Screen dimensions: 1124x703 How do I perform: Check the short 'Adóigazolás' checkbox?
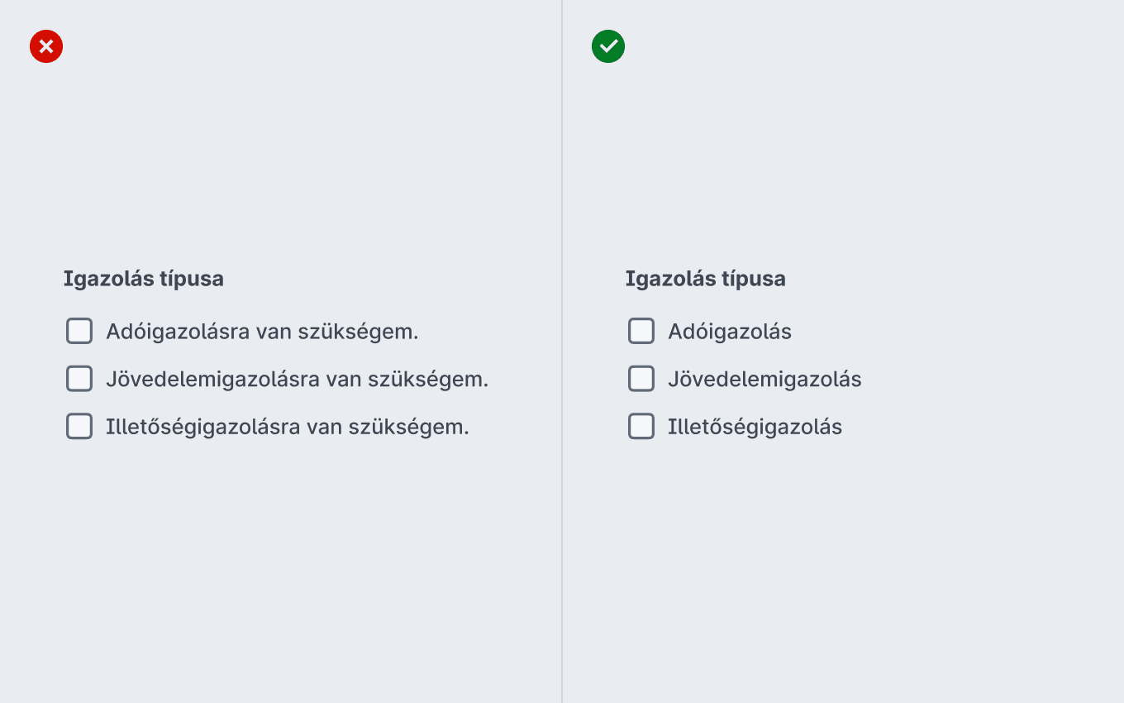pos(641,332)
